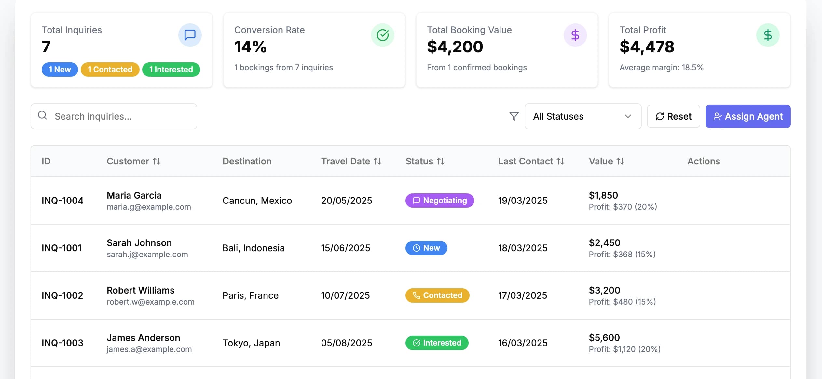The image size is (822, 379).
Task: Click the Total Inquiries speech bubble icon
Action: [190, 35]
